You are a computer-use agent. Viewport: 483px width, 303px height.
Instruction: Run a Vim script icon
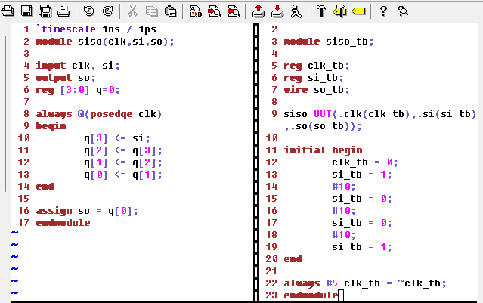(x=296, y=11)
